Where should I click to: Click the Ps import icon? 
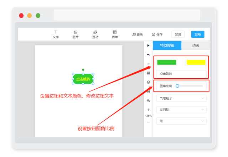coord(148,100)
